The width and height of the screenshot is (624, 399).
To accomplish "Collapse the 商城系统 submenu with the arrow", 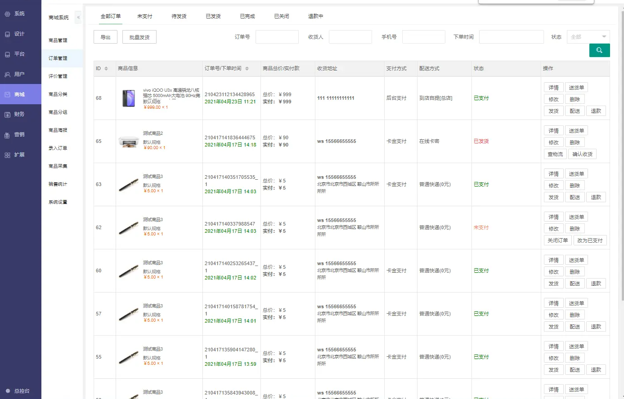I will click(78, 18).
